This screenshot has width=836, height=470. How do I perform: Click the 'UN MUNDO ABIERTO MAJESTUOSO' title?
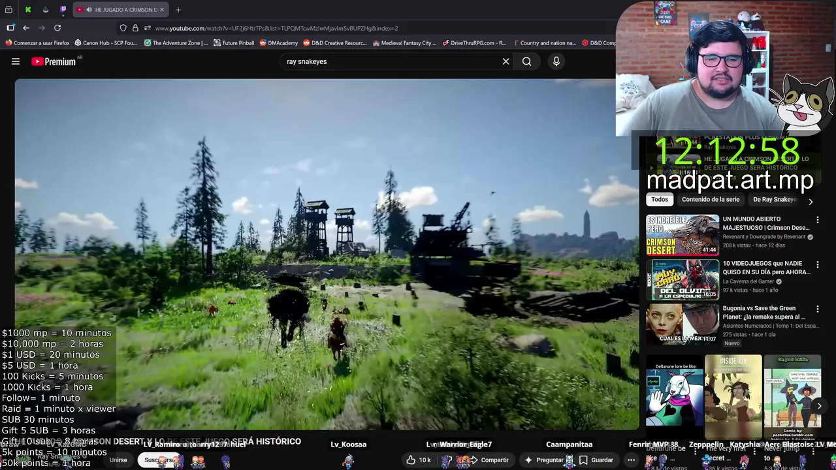(x=765, y=223)
